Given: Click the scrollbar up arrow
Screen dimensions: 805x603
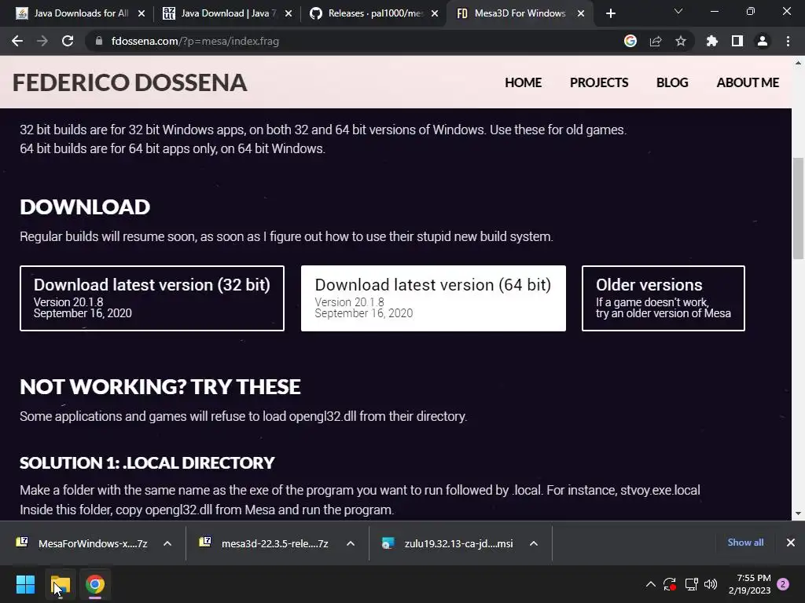Looking at the screenshot, I should pos(798,64).
